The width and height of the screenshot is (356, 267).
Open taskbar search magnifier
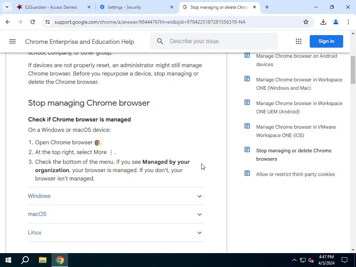25,260
